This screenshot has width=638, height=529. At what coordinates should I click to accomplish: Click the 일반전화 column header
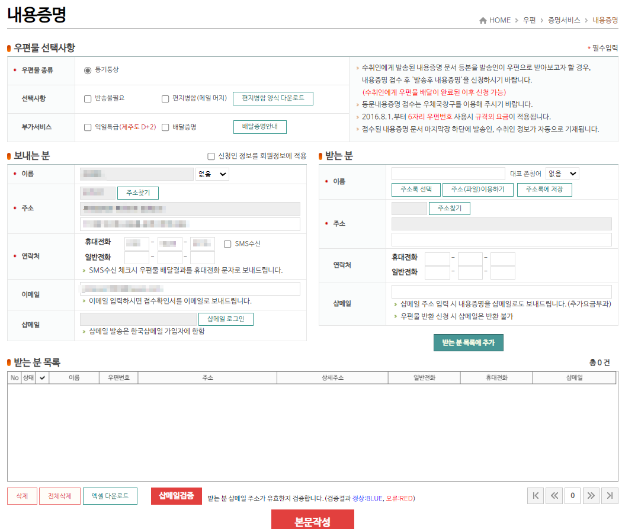pos(424,377)
